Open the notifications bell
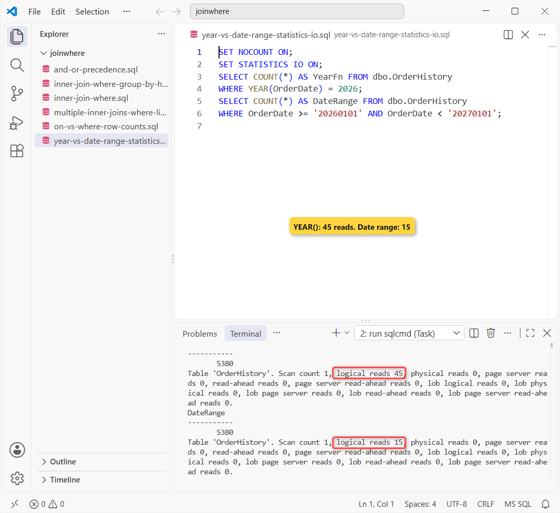This screenshot has width=560, height=513. 546,504
